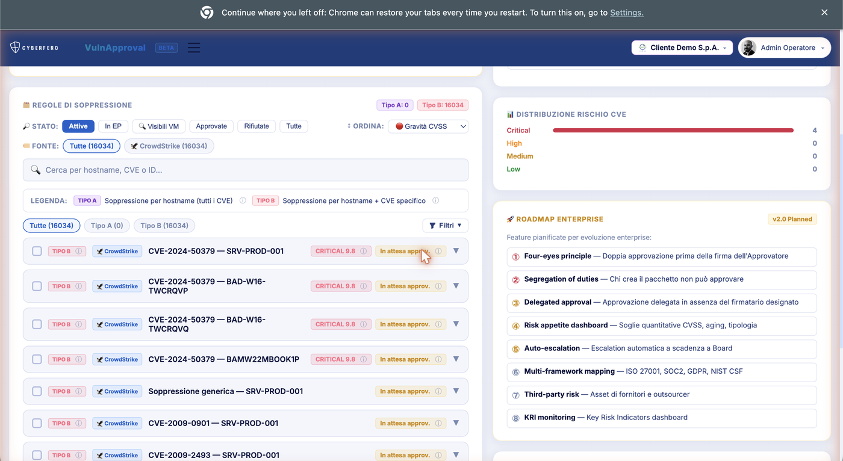The width and height of the screenshot is (843, 461).
Task: Select the Rifiutate status filter
Action: coord(257,126)
